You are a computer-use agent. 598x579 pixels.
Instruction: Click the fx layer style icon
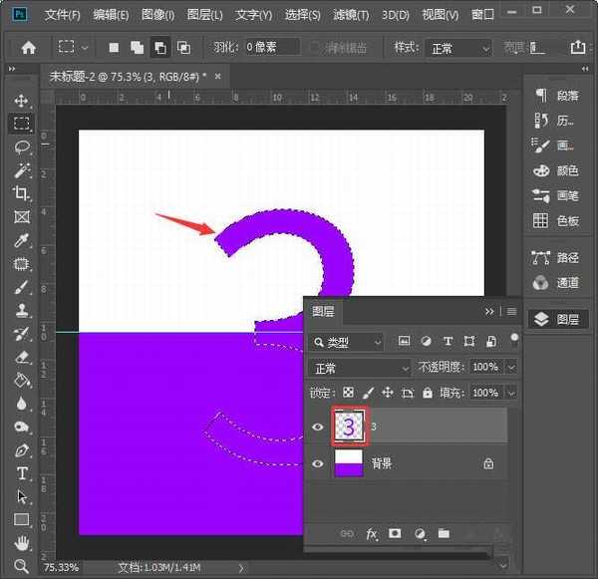point(372,534)
